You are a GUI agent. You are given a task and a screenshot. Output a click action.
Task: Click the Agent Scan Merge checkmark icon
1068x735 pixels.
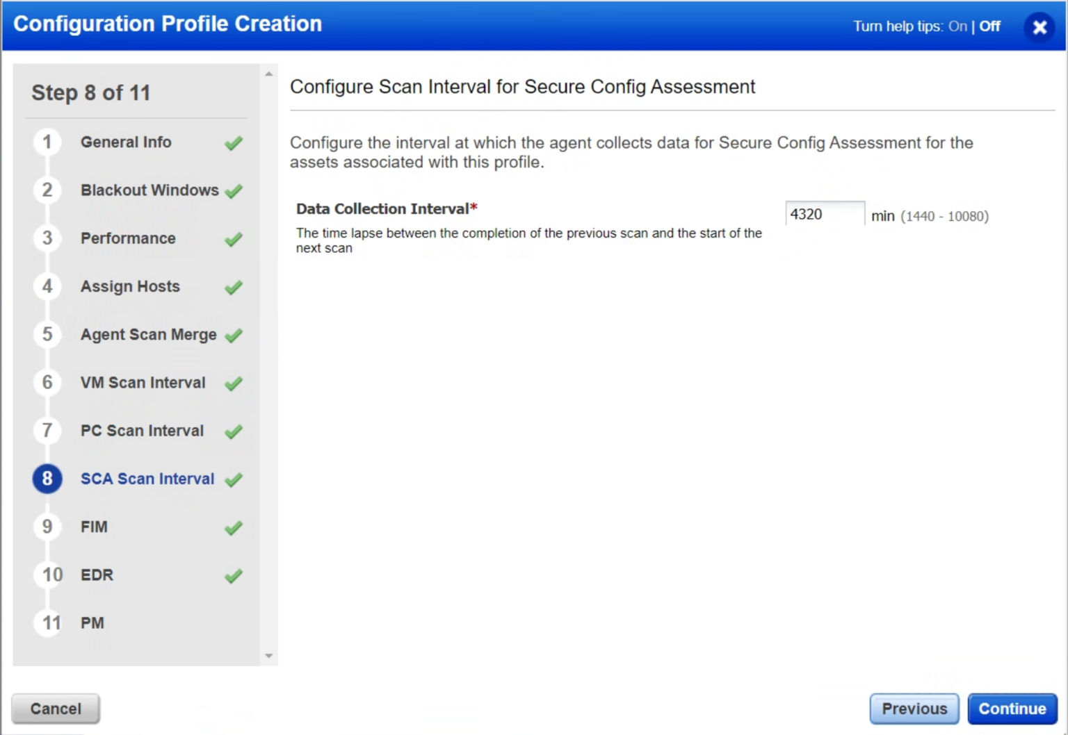[x=233, y=335]
